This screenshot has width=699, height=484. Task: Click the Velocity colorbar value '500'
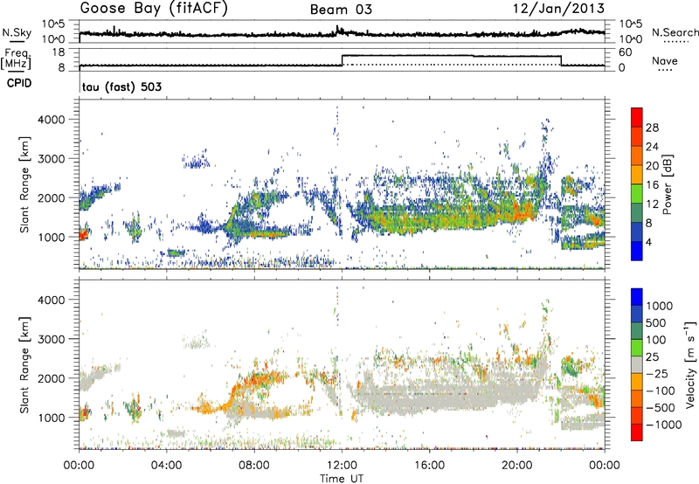(656, 323)
